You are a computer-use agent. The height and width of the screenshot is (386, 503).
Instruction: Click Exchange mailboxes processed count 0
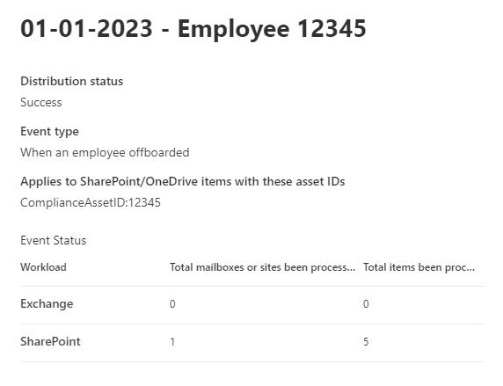click(x=172, y=304)
